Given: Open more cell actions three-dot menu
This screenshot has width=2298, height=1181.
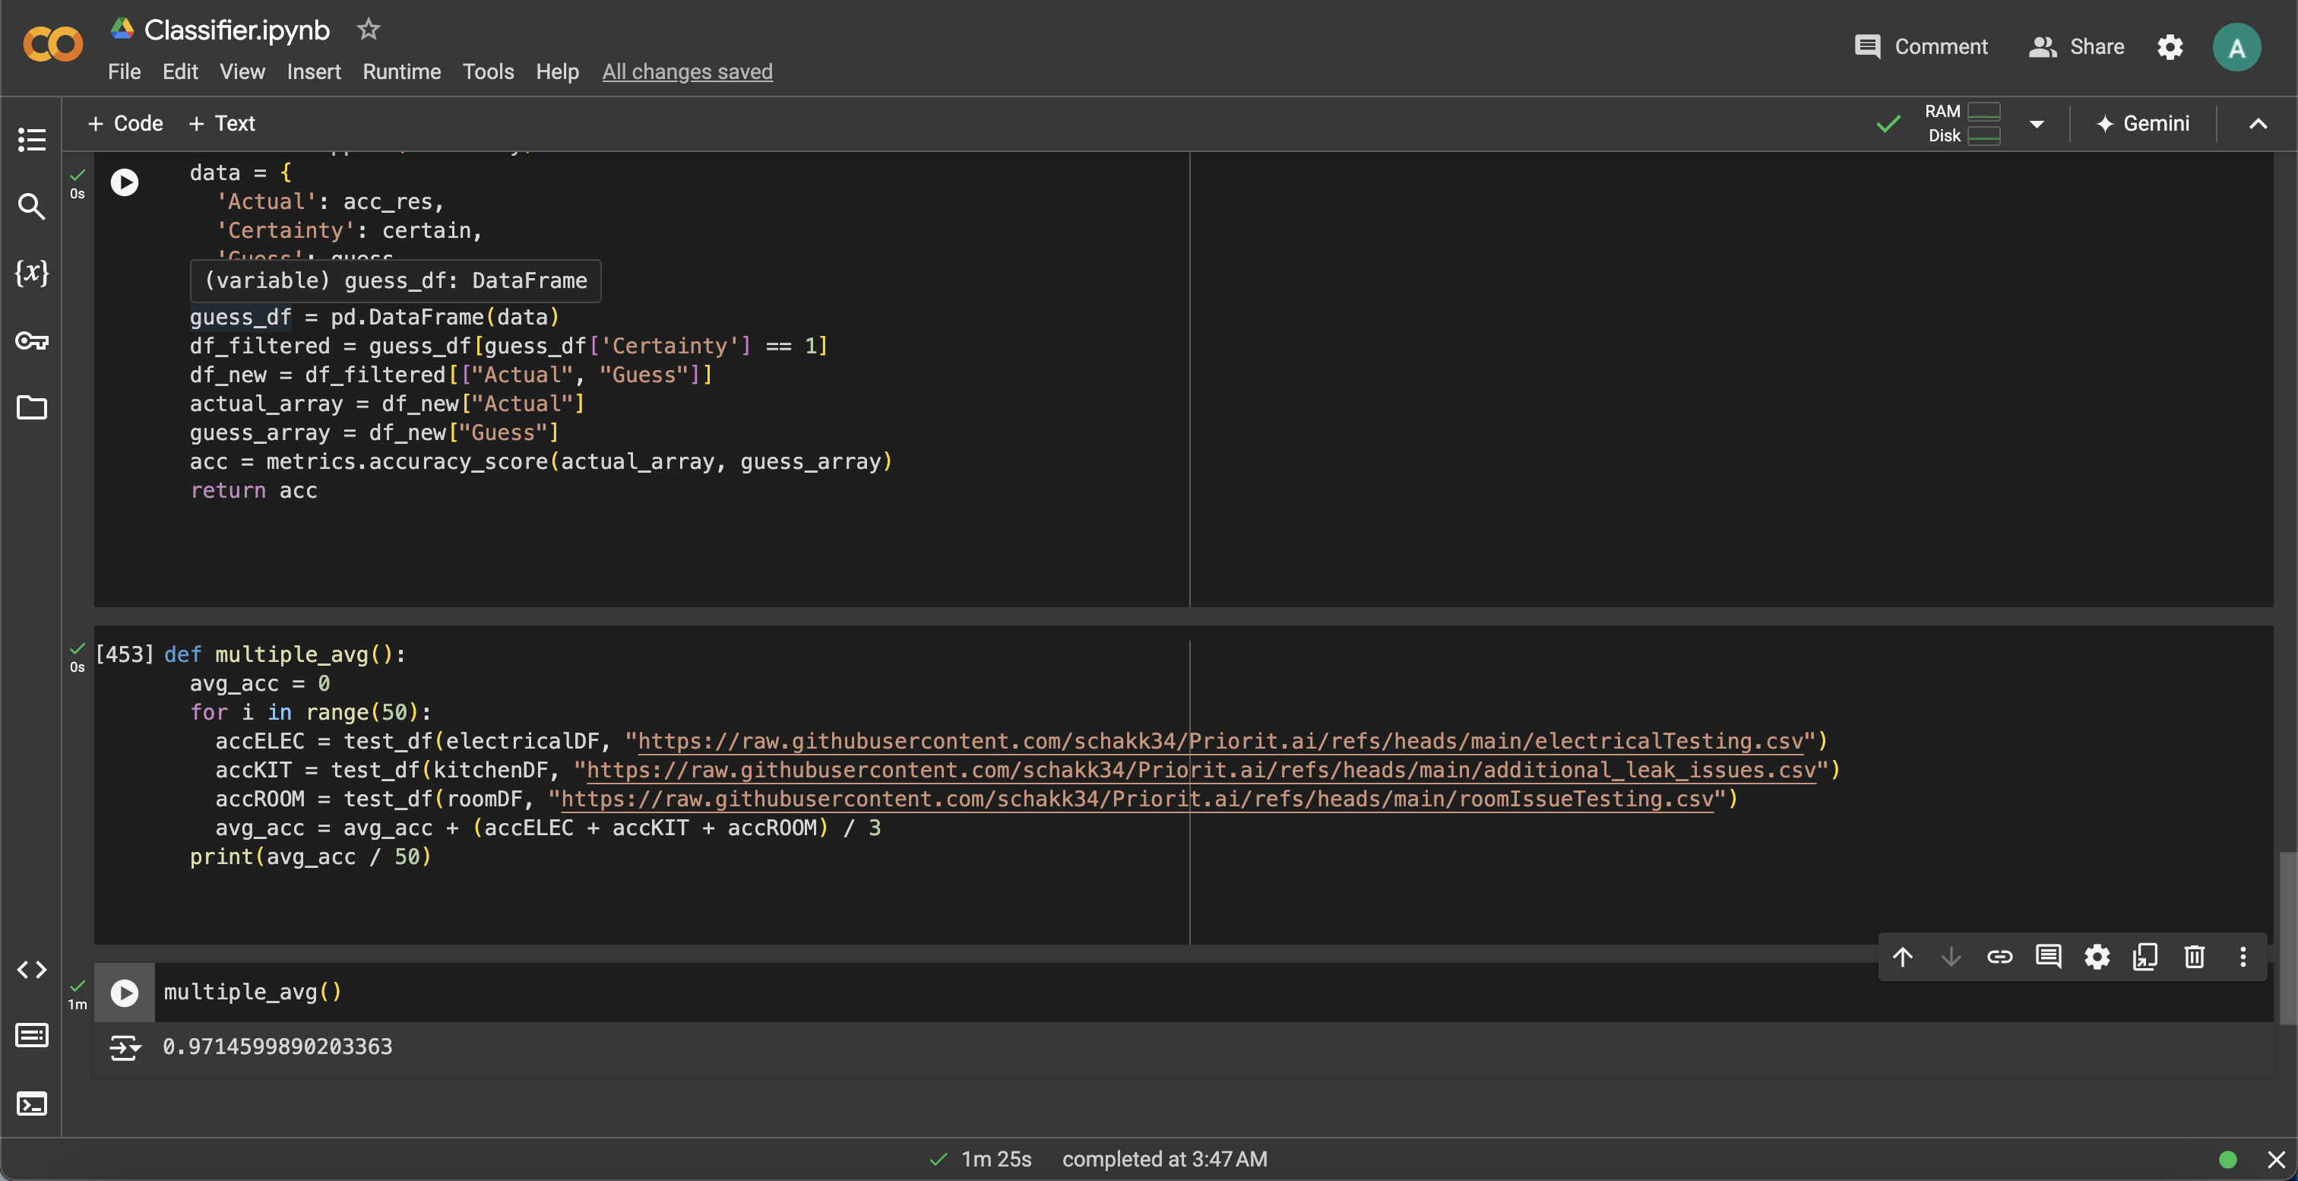Looking at the screenshot, I should (2243, 957).
